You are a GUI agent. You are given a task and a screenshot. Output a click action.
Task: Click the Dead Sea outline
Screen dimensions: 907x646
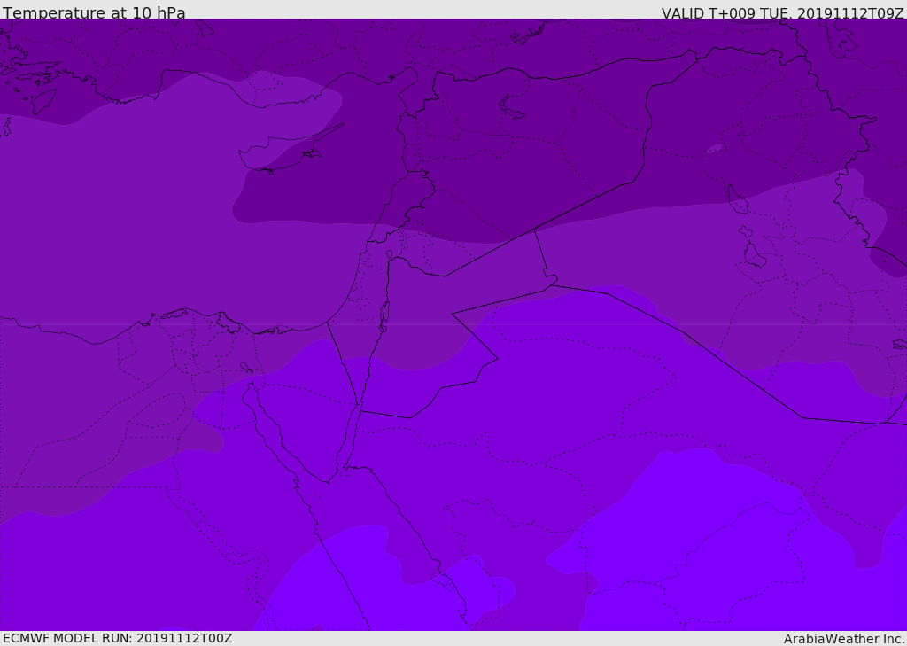point(384,314)
